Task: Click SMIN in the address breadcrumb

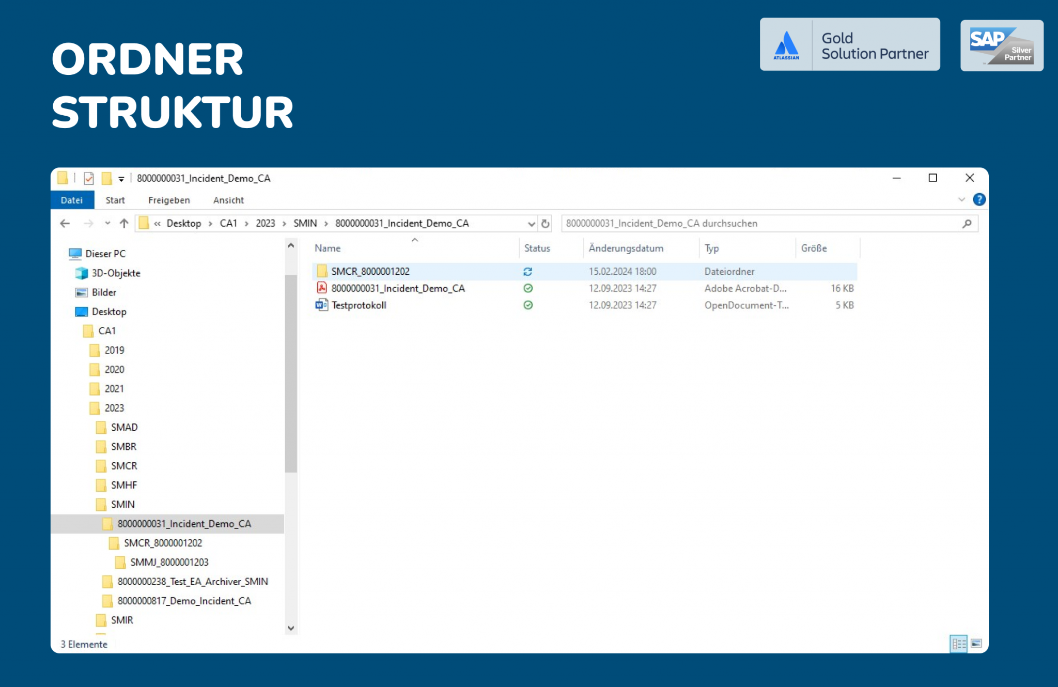Action: click(305, 223)
